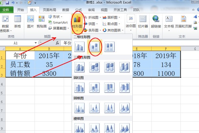The width and height of the screenshot is (199, 133).
Task: Select the 3D clustered column chart
Action: tap(80, 67)
